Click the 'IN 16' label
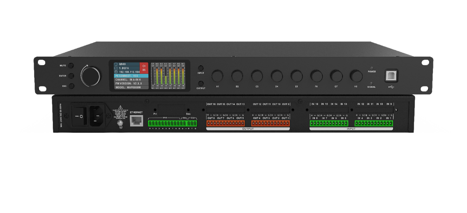 pyautogui.click(x=315, y=104)
